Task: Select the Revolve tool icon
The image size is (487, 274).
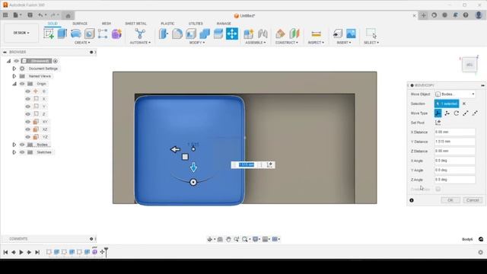Action: tap(76, 33)
